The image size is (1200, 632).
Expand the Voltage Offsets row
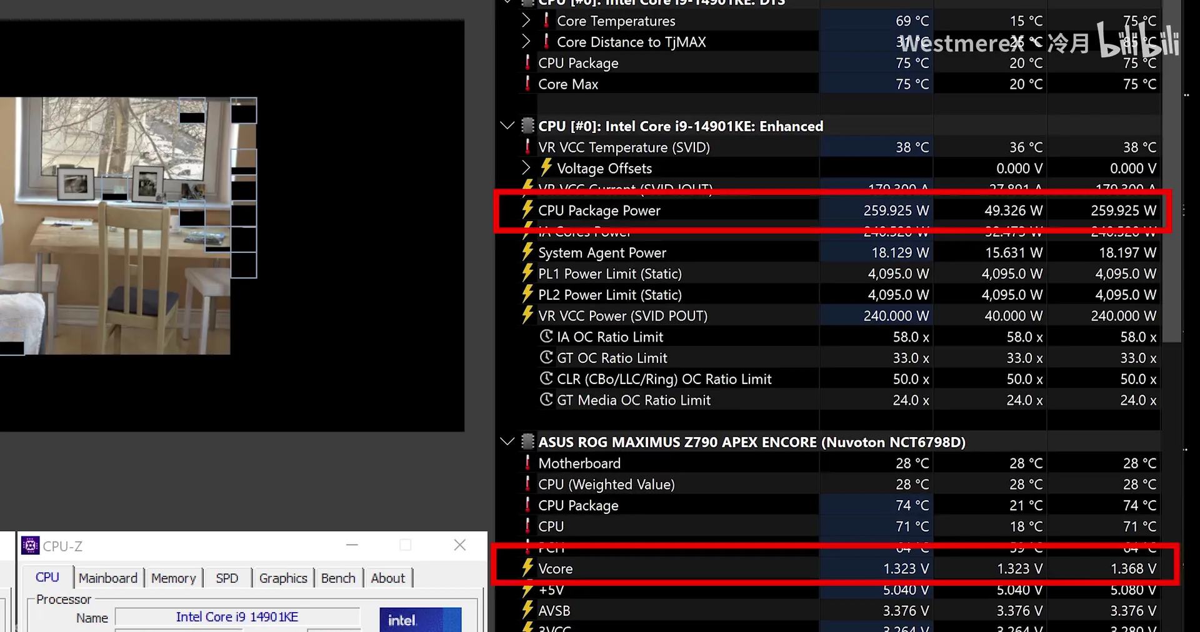(526, 168)
